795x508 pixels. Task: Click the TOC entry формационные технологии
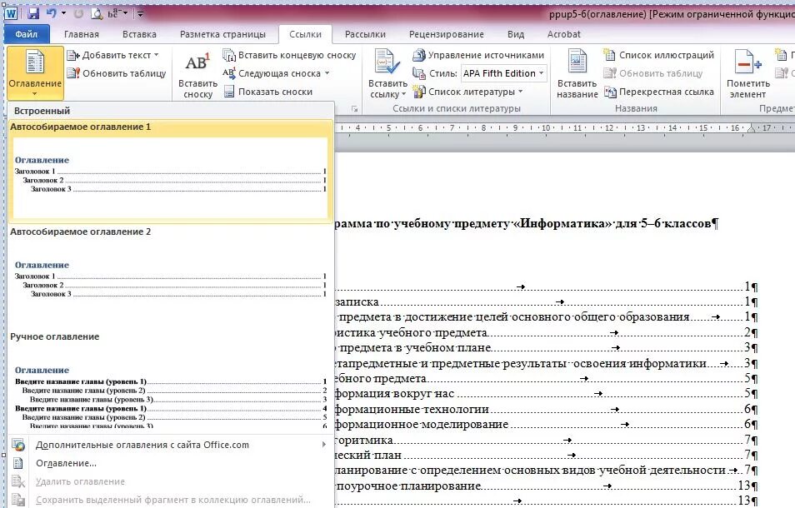(x=546, y=409)
